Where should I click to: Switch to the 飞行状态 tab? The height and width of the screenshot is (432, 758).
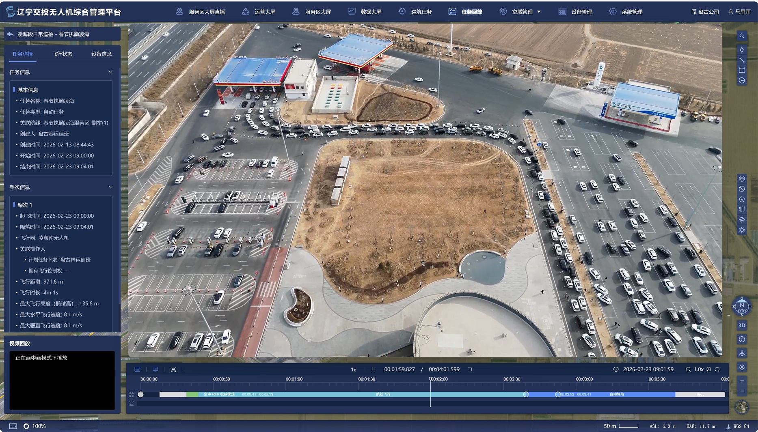[62, 54]
